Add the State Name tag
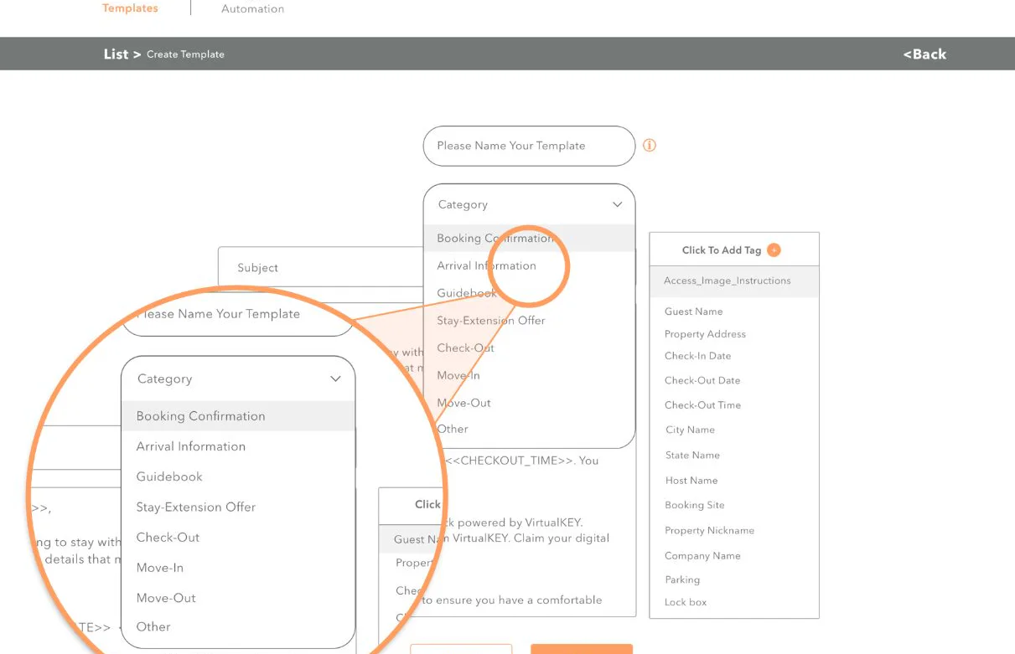 click(692, 455)
